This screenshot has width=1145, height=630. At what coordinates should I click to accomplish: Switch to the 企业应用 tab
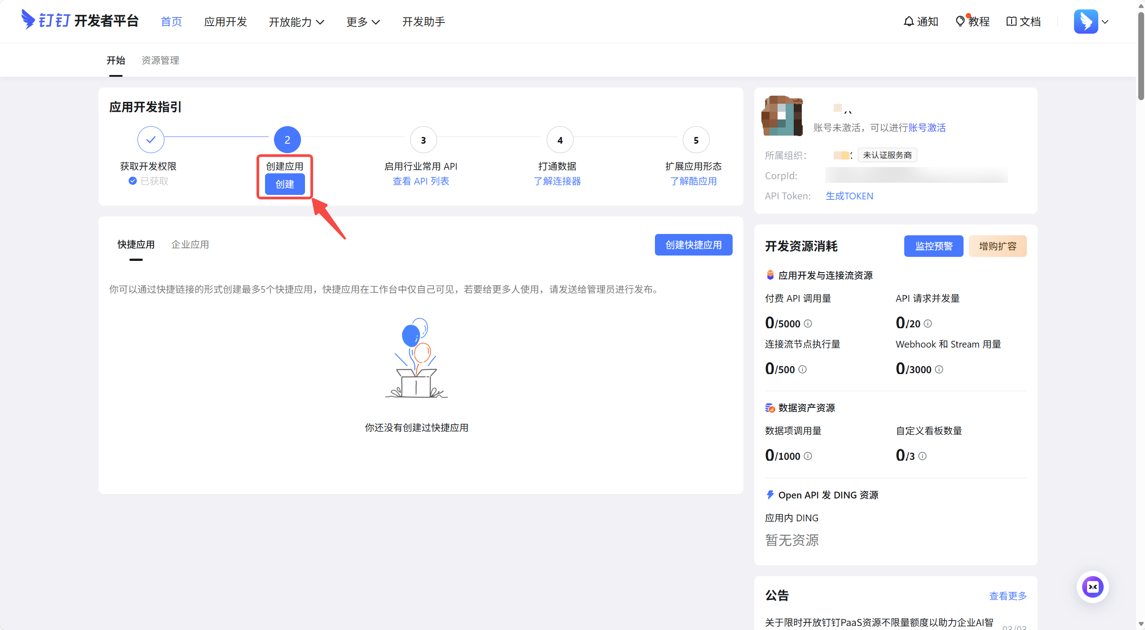coord(190,244)
